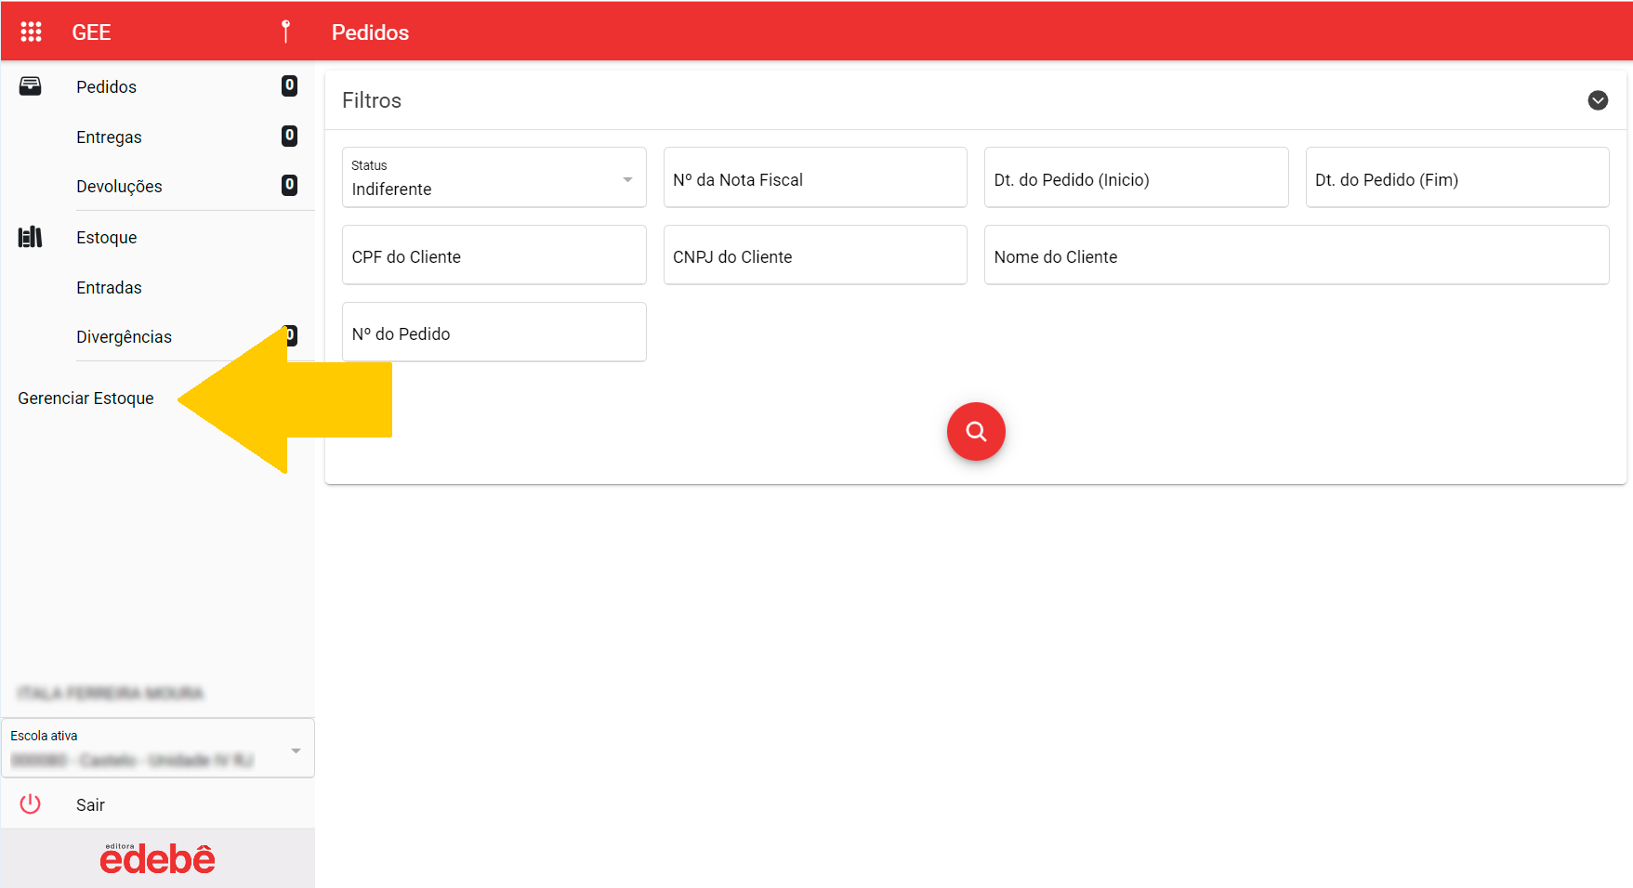Click the Entregas count badge
Image resolution: width=1633 pixels, height=888 pixels.
(x=289, y=136)
